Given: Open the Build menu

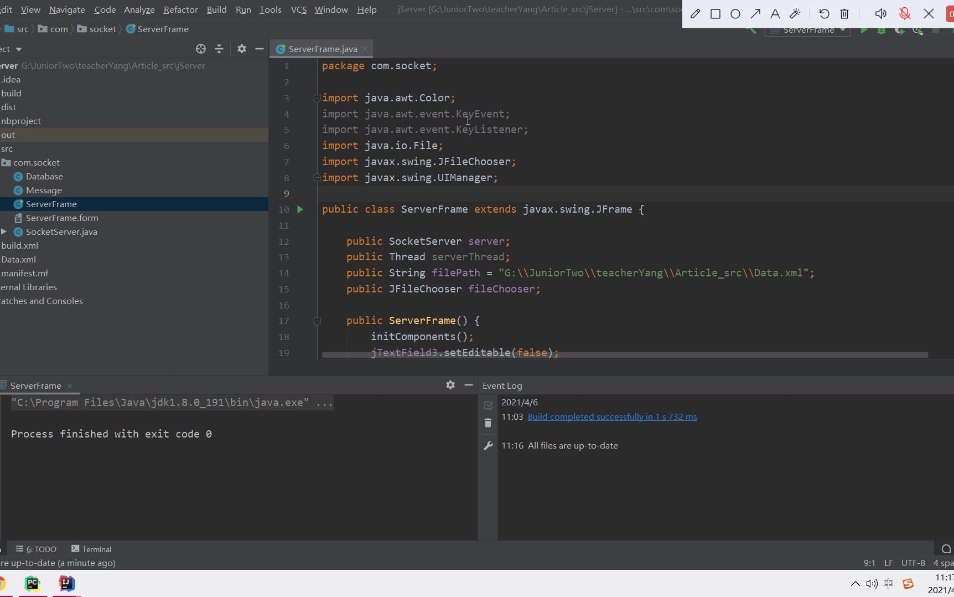Looking at the screenshot, I should (216, 9).
